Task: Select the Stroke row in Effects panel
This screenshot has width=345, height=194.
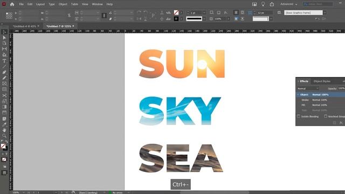Action: [x=320, y=100]
